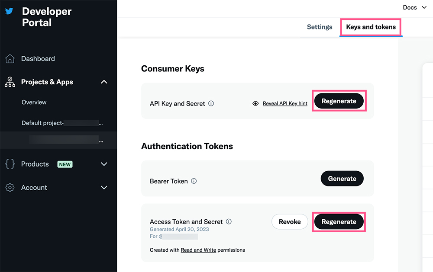Open the Docs dropdown arrow

click(424, 7)
